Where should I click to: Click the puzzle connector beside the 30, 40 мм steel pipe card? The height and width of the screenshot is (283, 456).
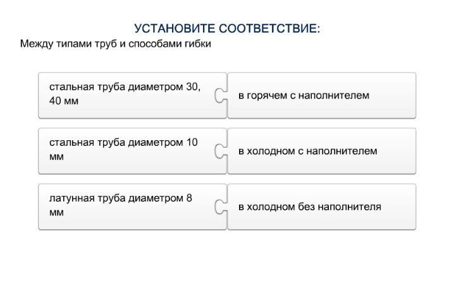point(221,95)
